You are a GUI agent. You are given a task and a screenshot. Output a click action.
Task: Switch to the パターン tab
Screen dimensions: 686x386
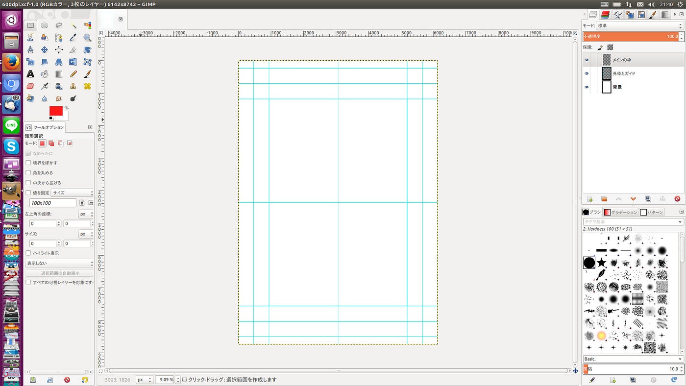click(652, 212)
